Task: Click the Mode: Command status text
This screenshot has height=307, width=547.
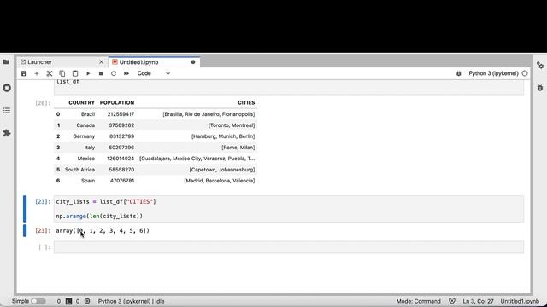Action: [x=418, y=301]
